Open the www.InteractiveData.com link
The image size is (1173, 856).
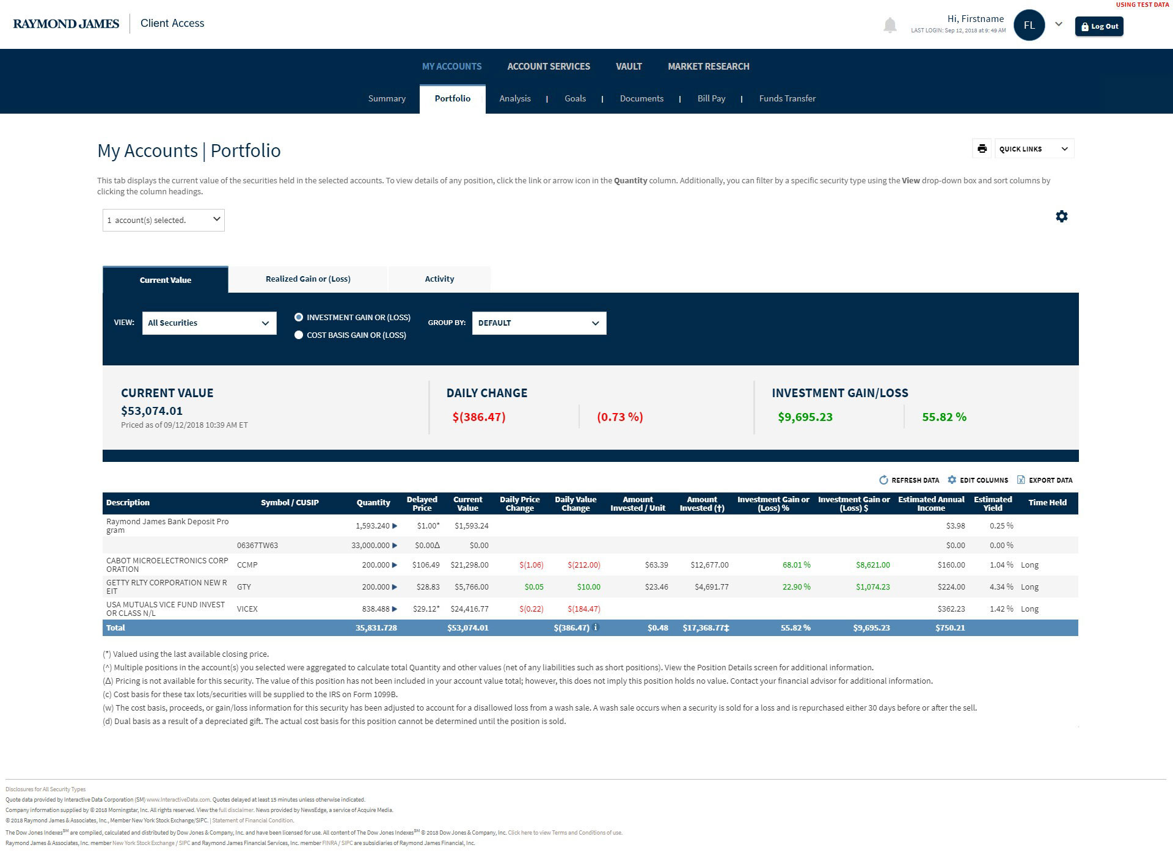click(178, 799)
